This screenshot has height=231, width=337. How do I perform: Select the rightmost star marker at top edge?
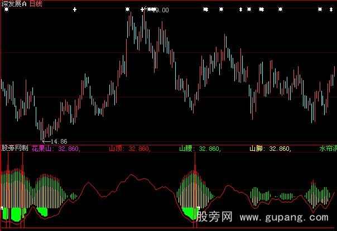click(x=320, y=9)
